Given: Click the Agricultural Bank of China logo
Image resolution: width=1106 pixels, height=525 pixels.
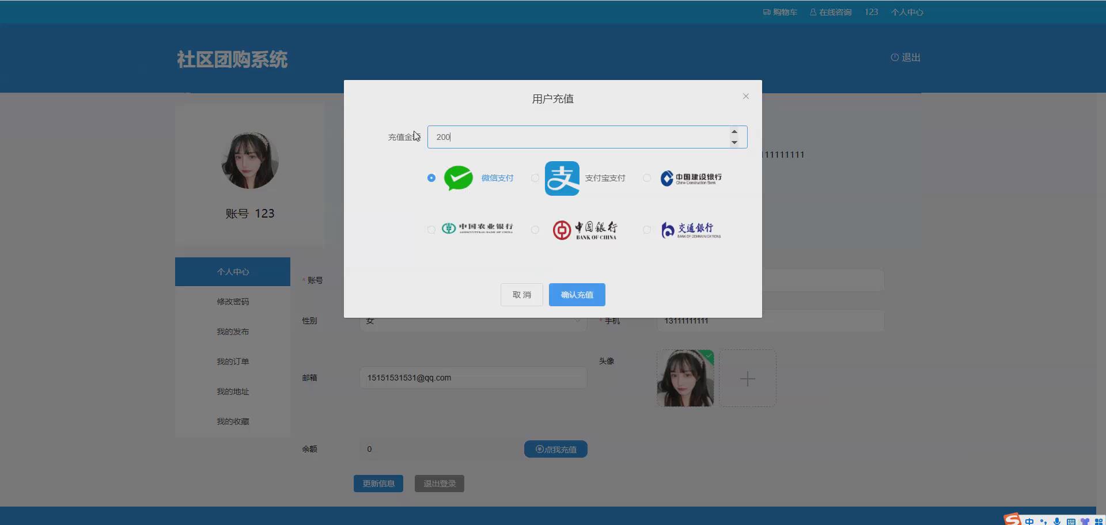Looking at the screenshot, I should pyautogui.click(x=478, y=228).
